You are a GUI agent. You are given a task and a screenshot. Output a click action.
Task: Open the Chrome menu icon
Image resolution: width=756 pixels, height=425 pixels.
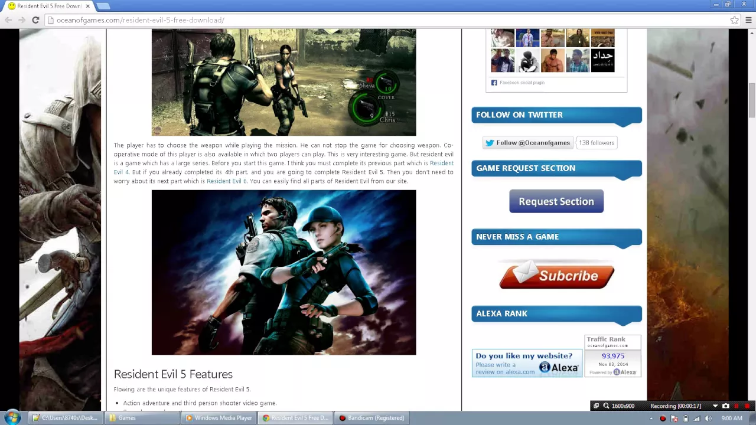748,20
